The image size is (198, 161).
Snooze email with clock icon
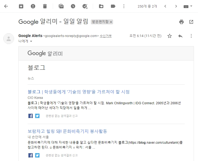point(73,6)
